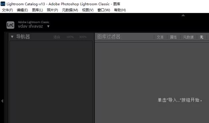
Task: Open the 视图(V) menu
Action: [88, 10]
